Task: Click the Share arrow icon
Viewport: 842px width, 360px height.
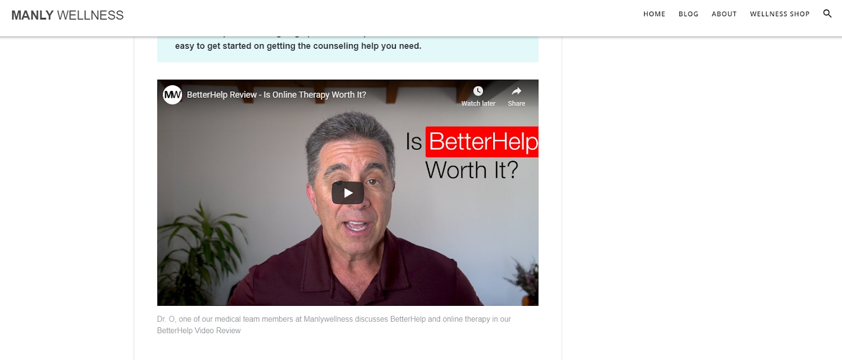Action: point(516,91)
